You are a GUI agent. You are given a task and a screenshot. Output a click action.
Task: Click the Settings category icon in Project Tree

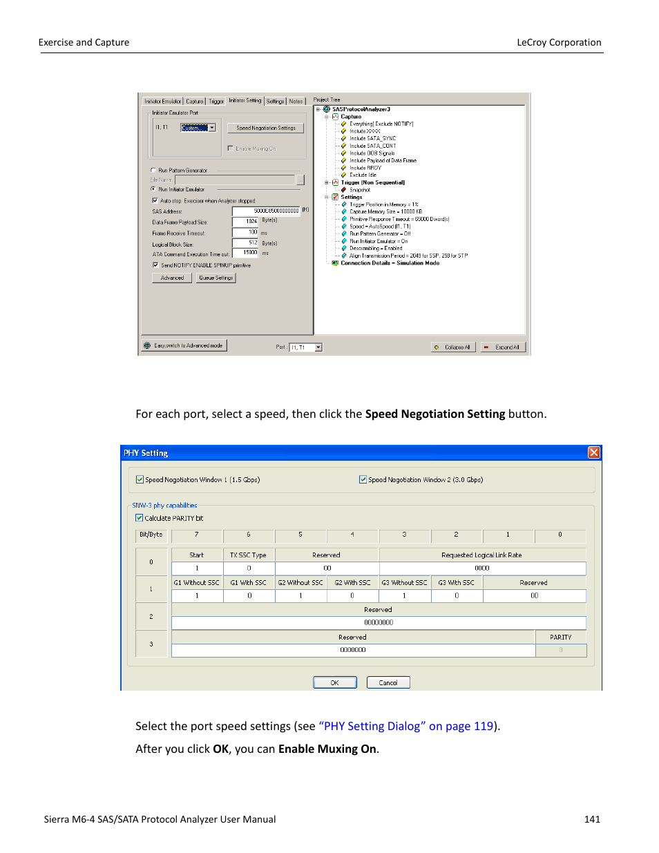(335, 197)
